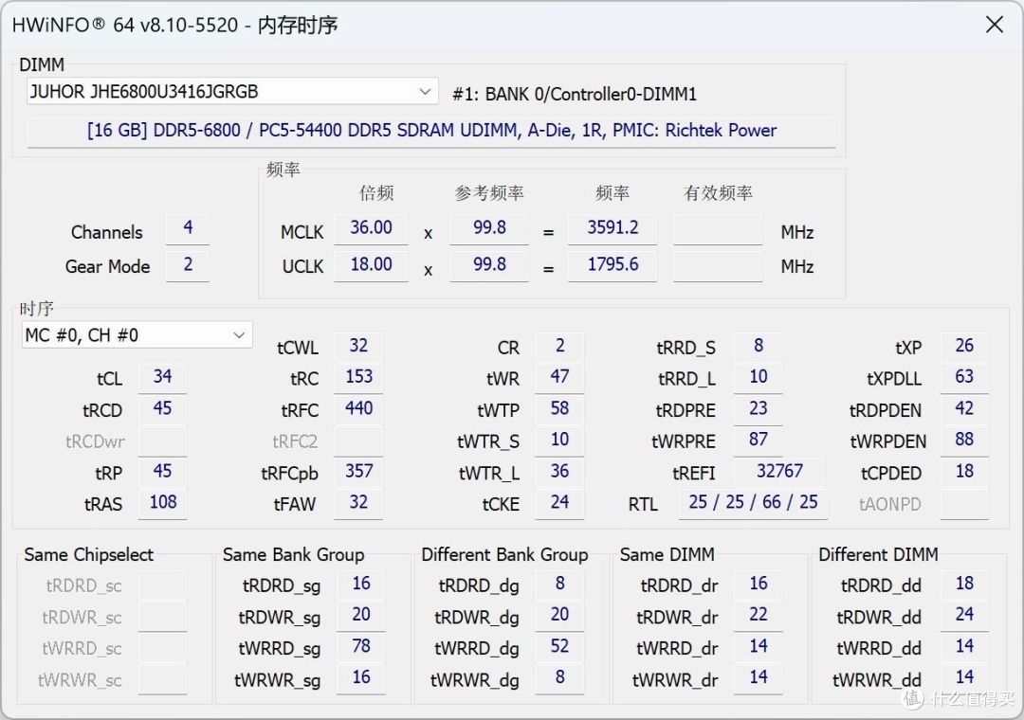Click the UCLK reference frequency 99.8
Screen dimensions: 1024x720
pos(489,265)
